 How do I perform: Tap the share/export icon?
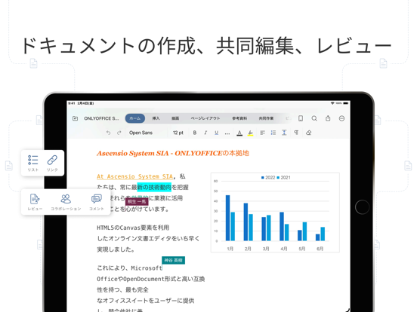(328, 118)
